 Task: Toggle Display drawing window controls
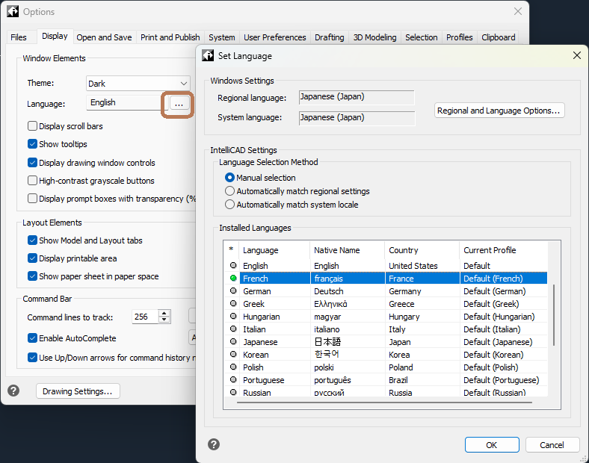click(33, 163)
